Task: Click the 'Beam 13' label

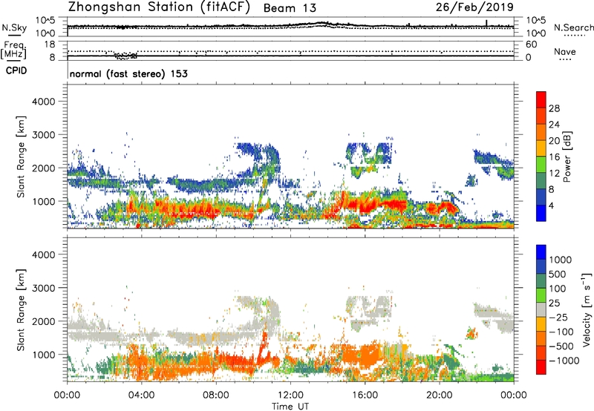Action: pyautogui.click(x=290, y=8)
